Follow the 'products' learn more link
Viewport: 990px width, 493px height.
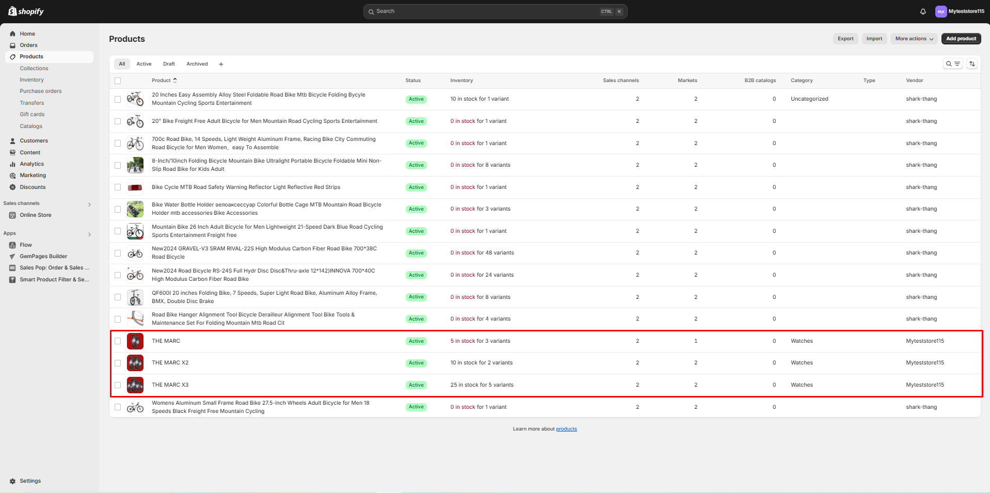[x=566, y=429]
